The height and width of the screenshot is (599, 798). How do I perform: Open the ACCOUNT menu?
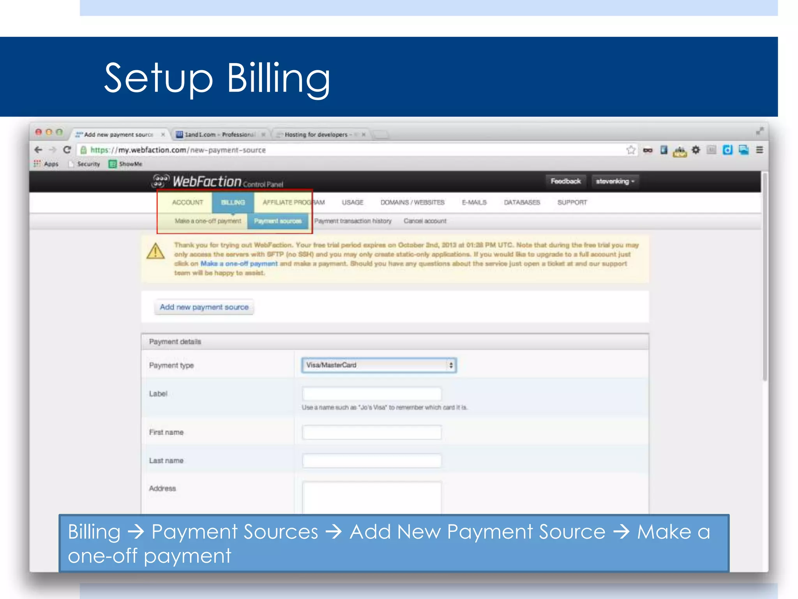[x=187, y=202]
